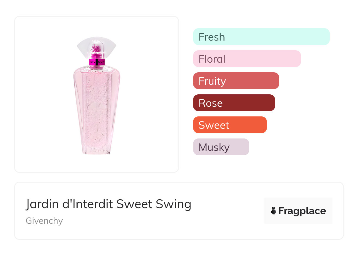358x254 pixels.
Task: Open the Fragplace wordmark link
Action: pyautogui.click(x=302, y=211)
